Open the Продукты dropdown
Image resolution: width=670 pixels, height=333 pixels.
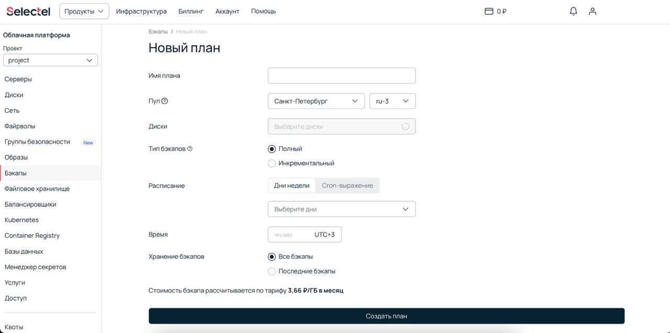(84, 11)
